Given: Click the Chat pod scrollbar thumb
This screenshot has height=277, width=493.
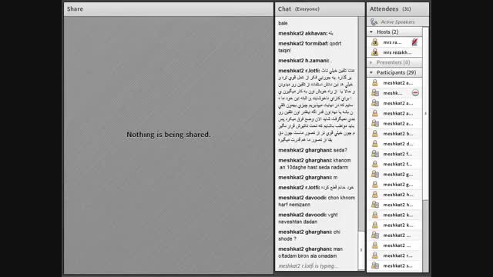Looking at the screenshot, I should (x=361, y=250).
